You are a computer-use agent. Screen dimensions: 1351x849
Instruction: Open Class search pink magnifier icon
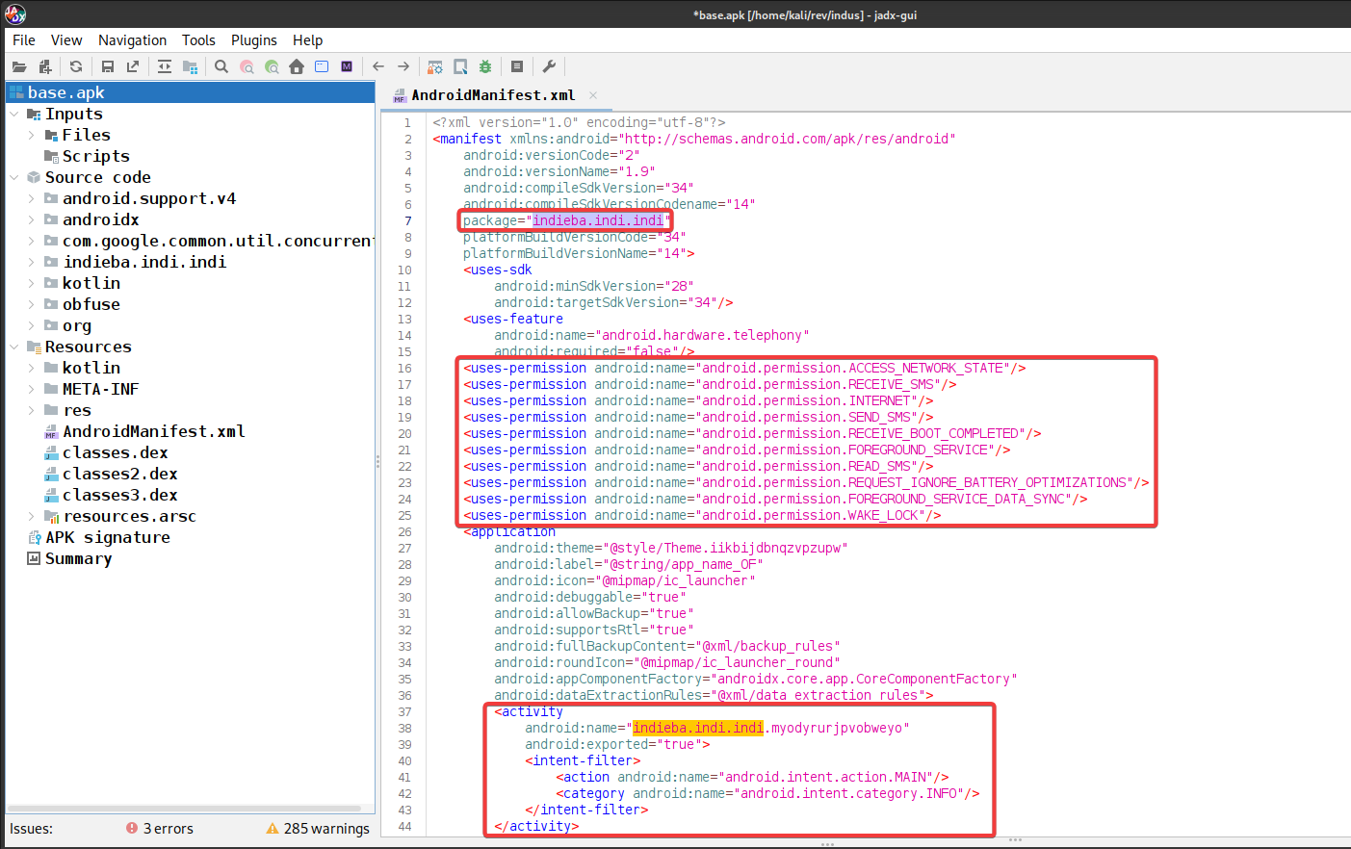[x=247, y=66]
